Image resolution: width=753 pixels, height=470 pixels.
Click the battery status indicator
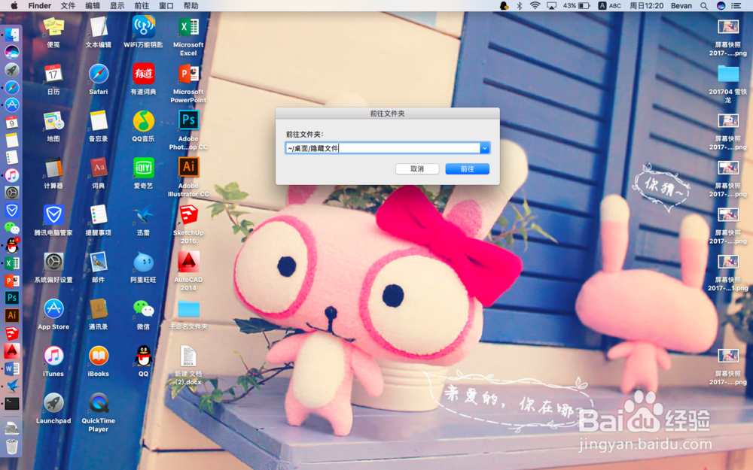576,6
